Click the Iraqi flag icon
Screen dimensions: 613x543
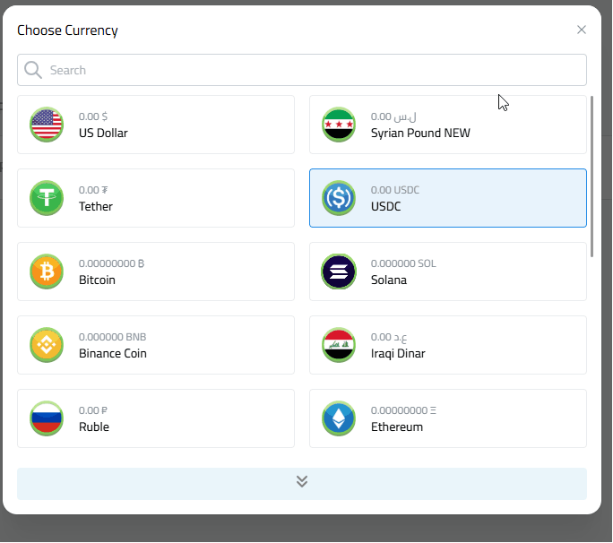[339, 345]
